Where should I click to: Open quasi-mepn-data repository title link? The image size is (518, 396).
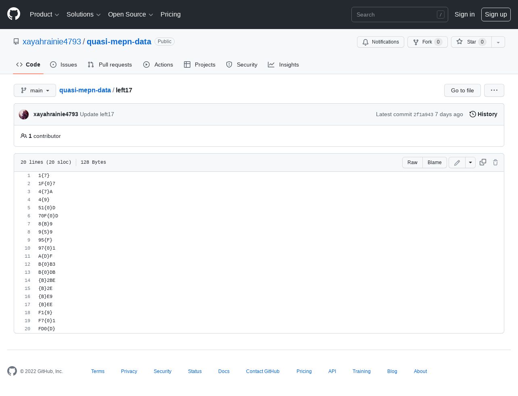click(119, 42)
